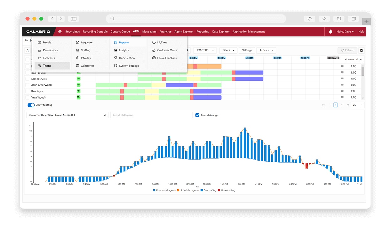Open the Filters dropdown
This screenshot has height=225, width=386.
click(x=228, y=50)
